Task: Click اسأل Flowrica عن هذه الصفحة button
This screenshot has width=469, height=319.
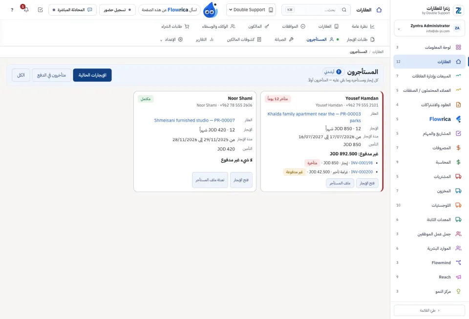Action: pyautogui.click(x=170, y=10)
